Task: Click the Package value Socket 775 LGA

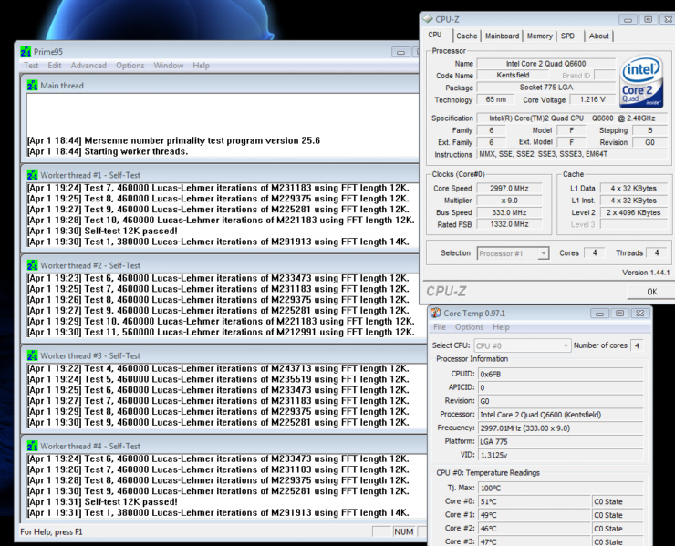Action: [545, 88]
